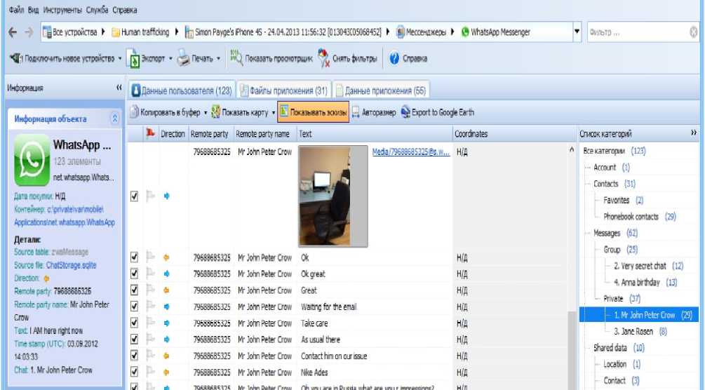
Task: Click Показать просмотрщик icon
Action: click(x=236, y=58)
